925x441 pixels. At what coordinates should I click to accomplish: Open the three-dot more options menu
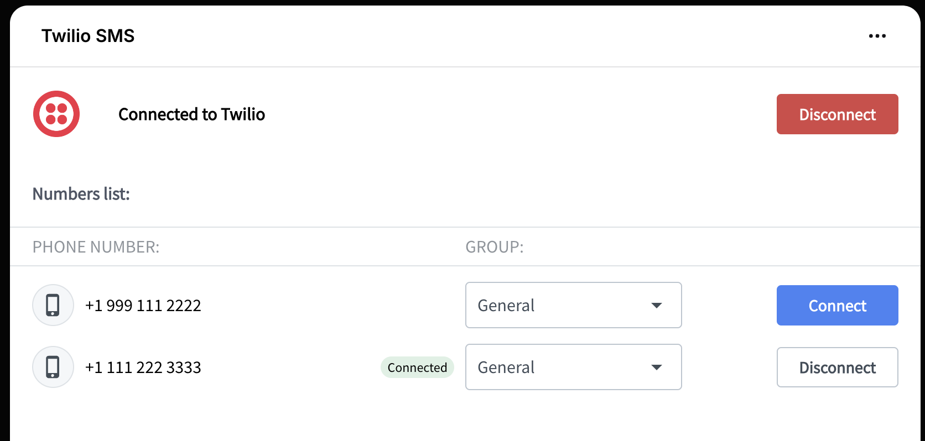877,36
